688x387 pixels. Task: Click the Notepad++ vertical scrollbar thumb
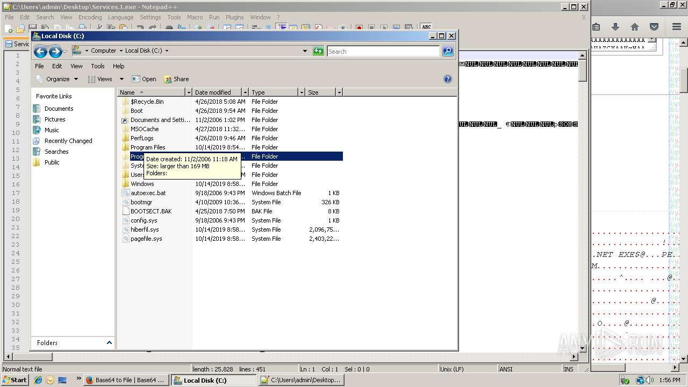click(x=583, y=71)
